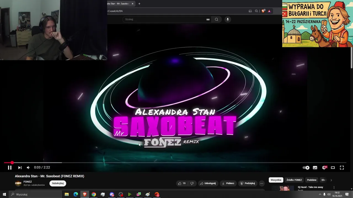Open FONEZ channel name link
Screen dimensions: 353x198
click(28, 182)
